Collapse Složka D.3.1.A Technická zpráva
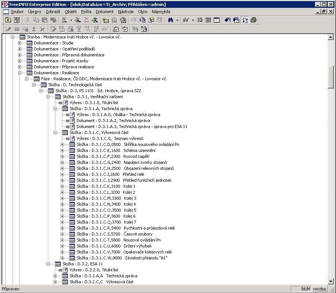 tap(55, 109)
